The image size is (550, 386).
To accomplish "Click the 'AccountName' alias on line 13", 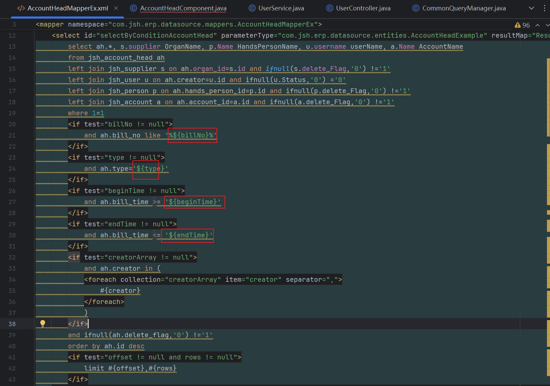I will pyautogui.click(x=441, y=46).
